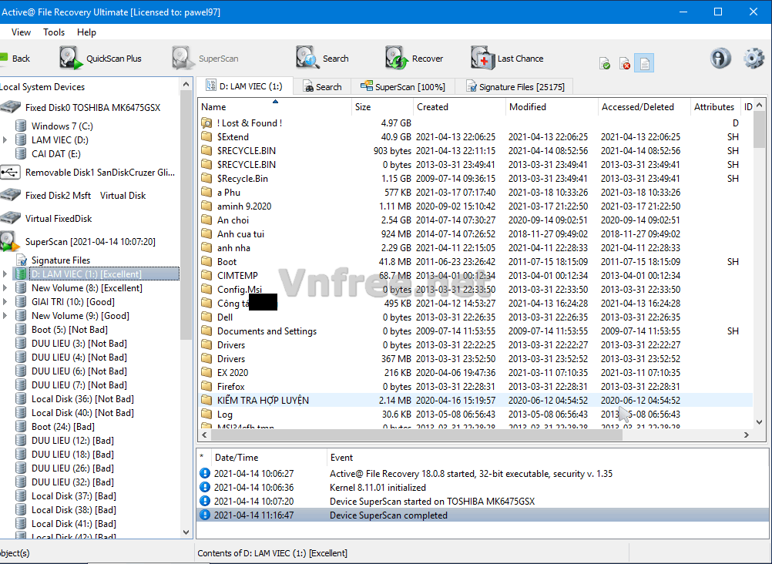Switch to Signature Files [25175] tab

[515, 87]
